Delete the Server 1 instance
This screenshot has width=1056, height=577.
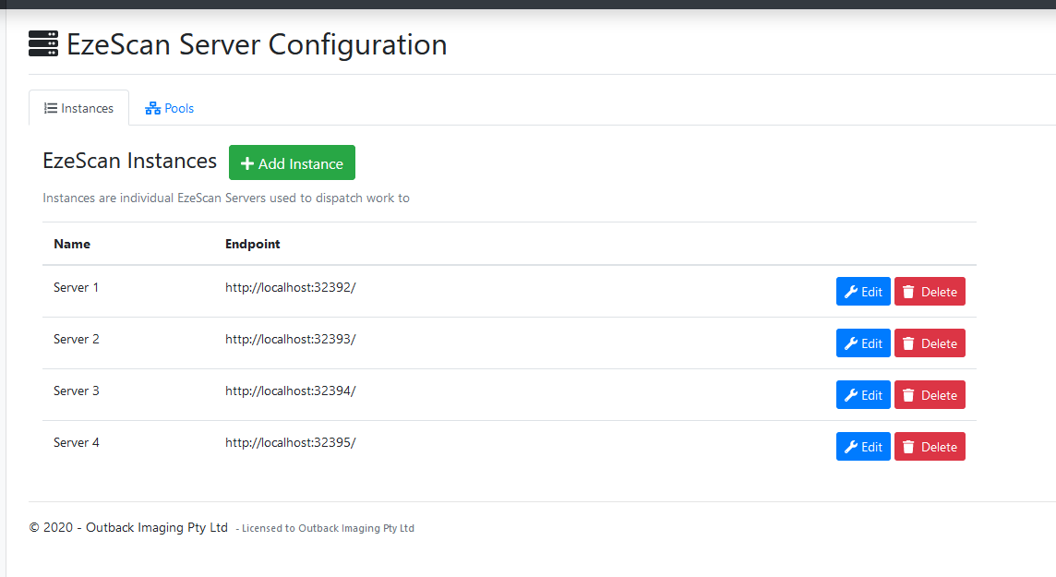point(930,292)
